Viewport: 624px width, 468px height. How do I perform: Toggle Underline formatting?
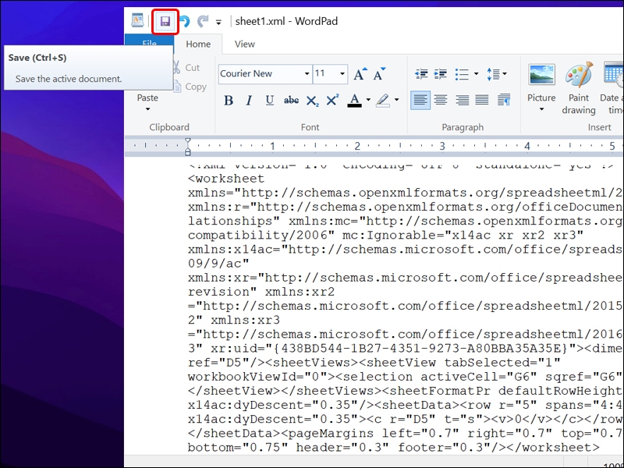click(x=269, y=101)
